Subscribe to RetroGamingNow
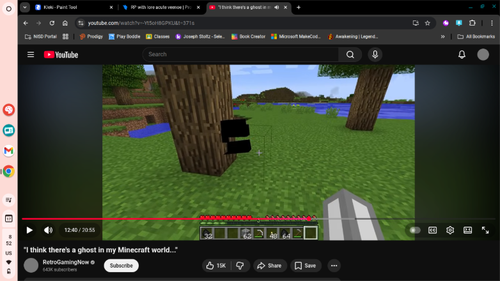500x281 pixels. pos(121,266)
